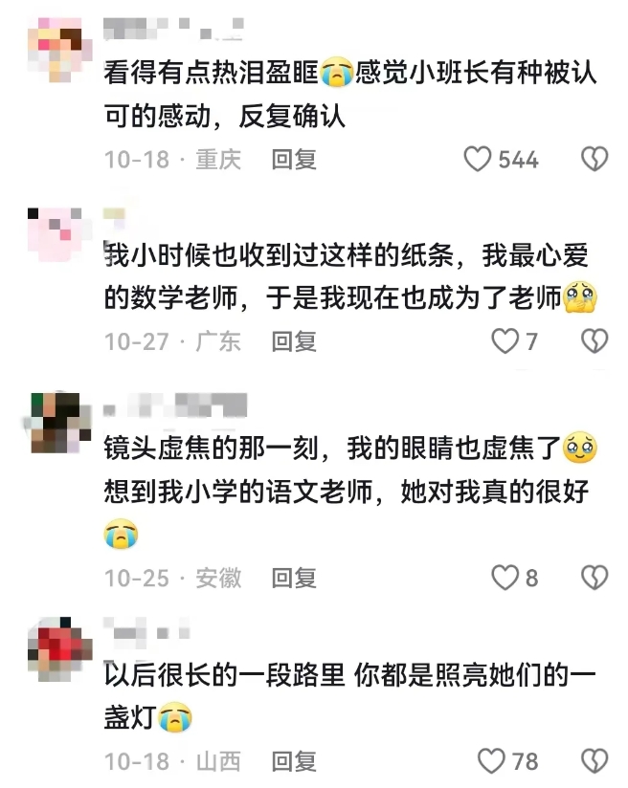This screenshot has width=628, height=788.
Task: Tap broken-heart icon on the 山西 comment
Action: 594,761
